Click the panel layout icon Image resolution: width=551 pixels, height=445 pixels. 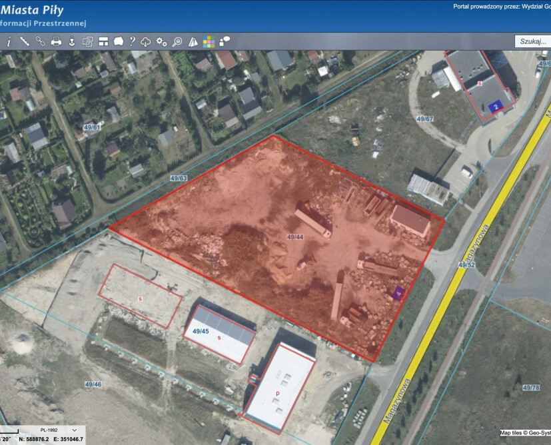pos(103,41)
